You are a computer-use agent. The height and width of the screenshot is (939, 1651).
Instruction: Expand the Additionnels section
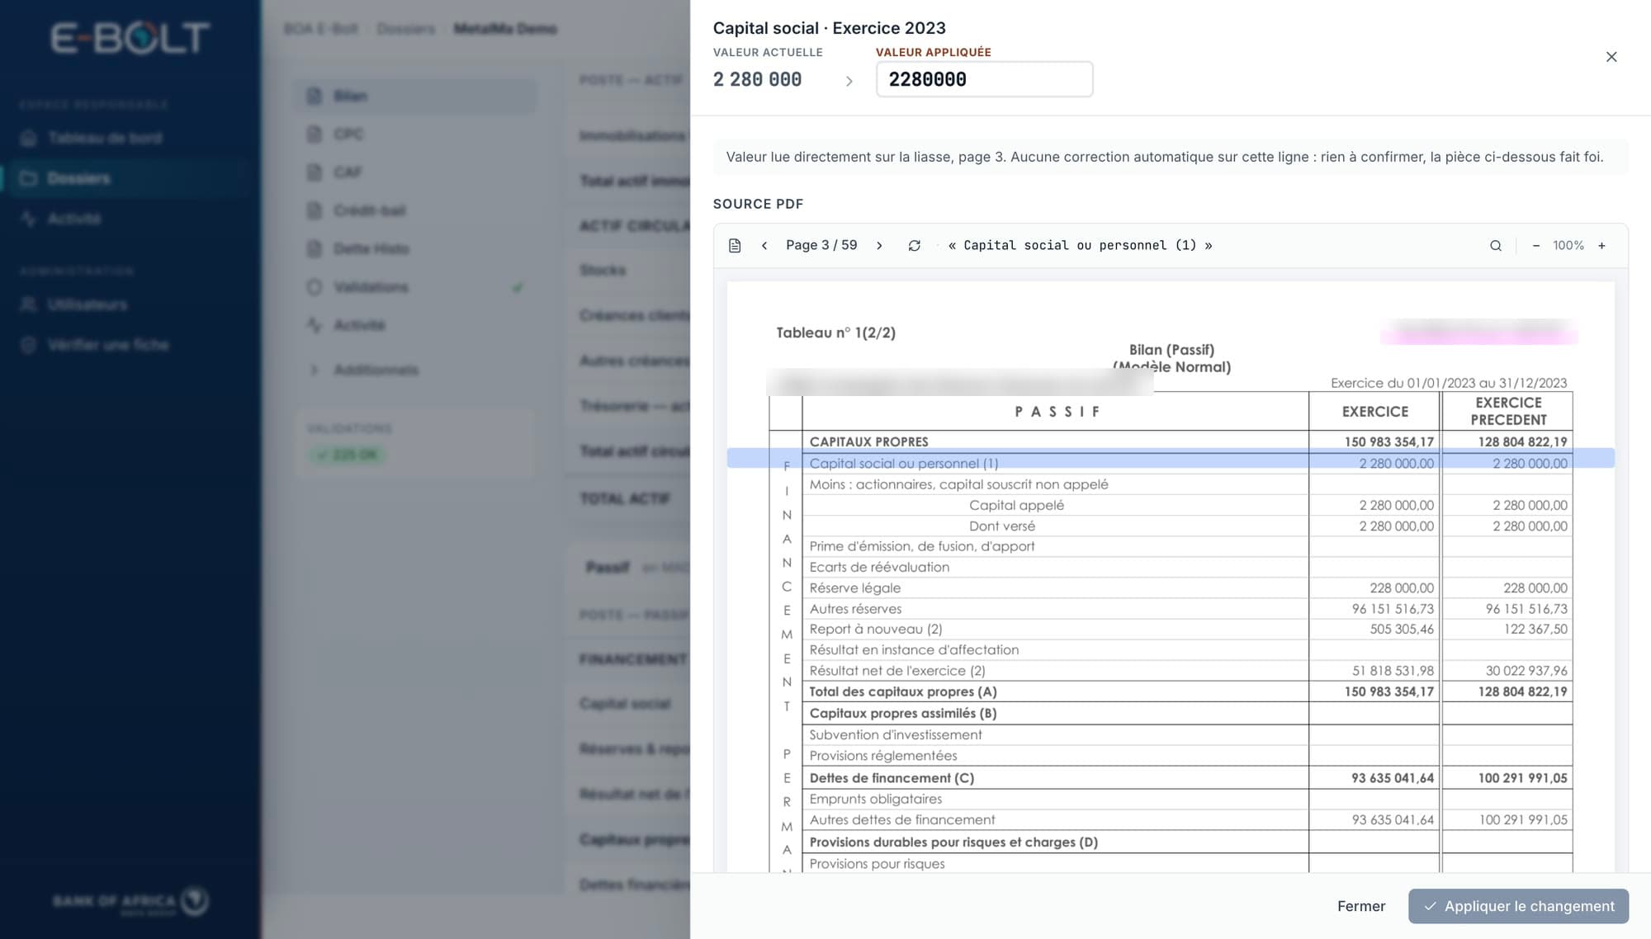(x=415, y=370)
